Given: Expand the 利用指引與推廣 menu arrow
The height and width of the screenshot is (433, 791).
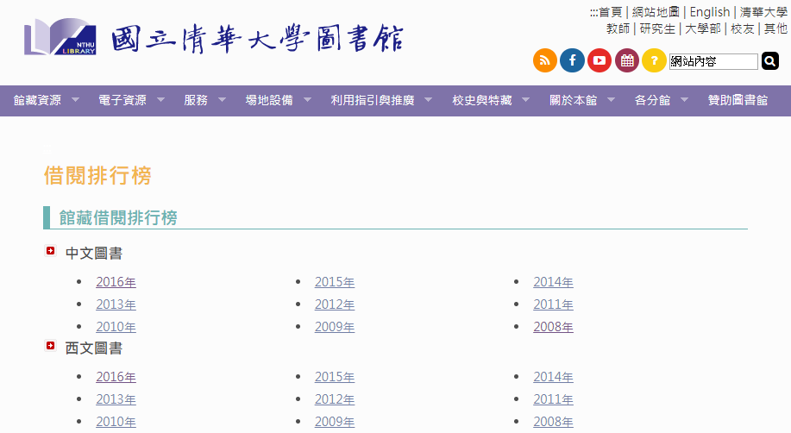Looking at the screenshot, I should click(429, 100).
